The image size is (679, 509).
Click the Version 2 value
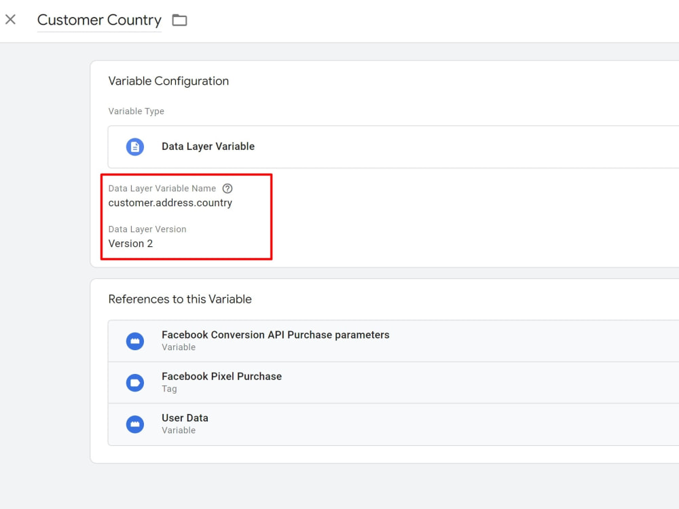pyautogui.click(x=130, y=244)
